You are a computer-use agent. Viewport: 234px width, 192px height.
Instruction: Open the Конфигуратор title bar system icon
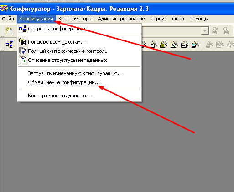pyautogui.click(x=4, y=9)
